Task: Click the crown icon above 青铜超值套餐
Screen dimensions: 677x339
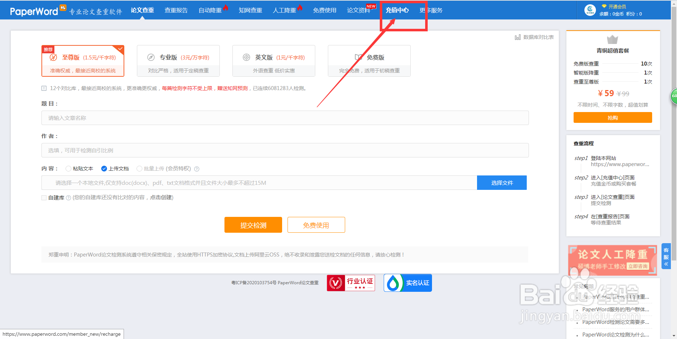Action: click(x=613, y=39)
